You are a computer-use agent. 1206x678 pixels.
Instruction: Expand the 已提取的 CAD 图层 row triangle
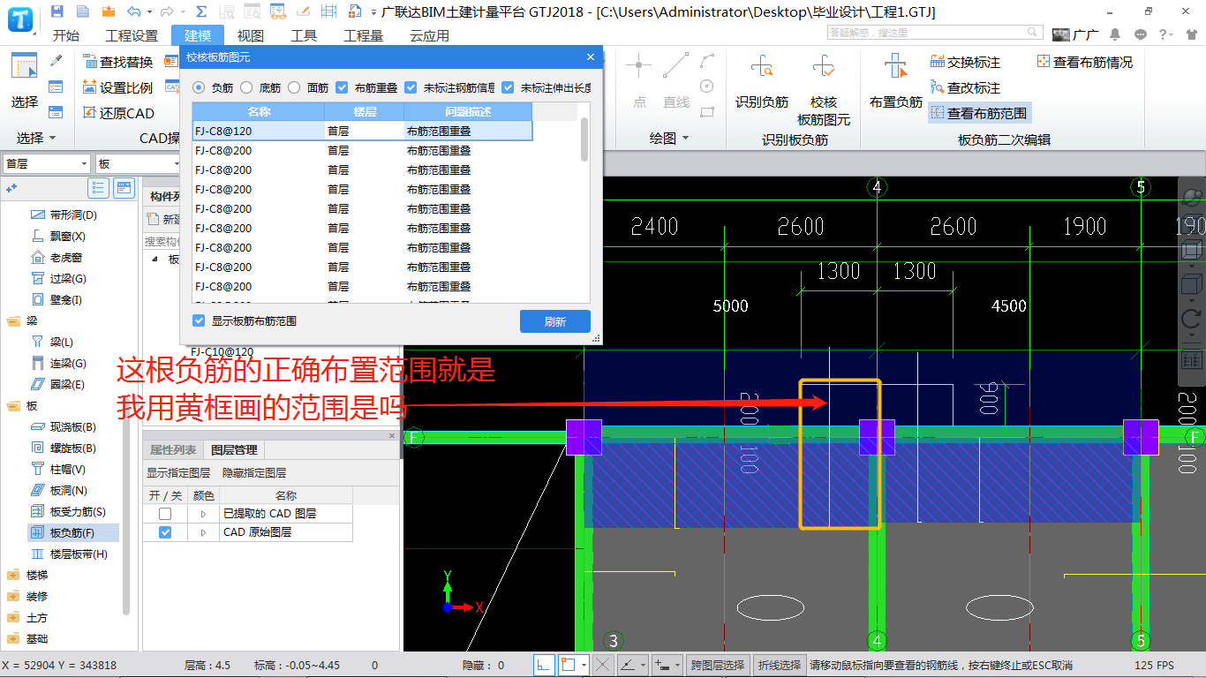[x=204, y=514]
